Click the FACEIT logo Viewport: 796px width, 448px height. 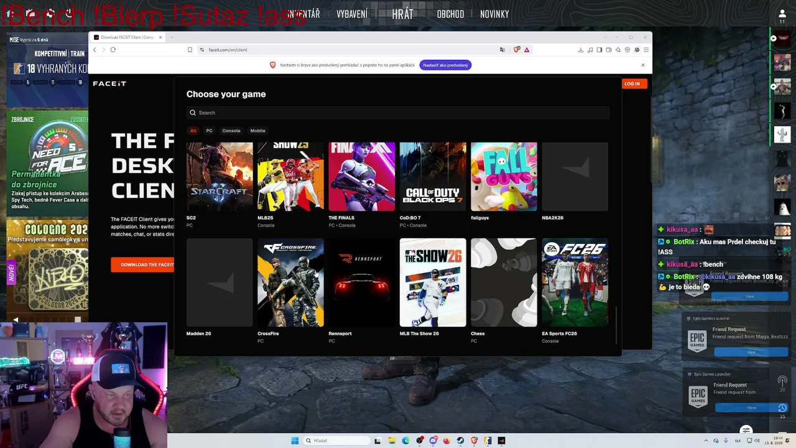[x=109, y=83]
